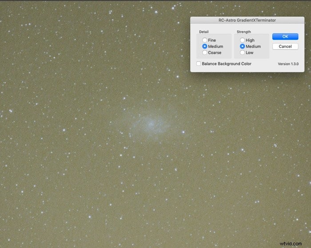Click the Strength group label
The height and width of the screenshot is (248, 311).
(244, 31)
